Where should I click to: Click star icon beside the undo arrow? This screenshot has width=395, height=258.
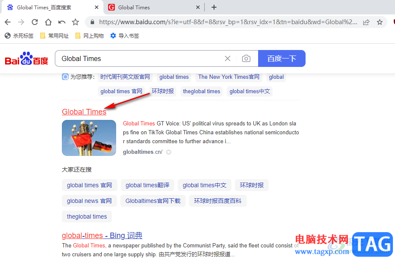click(75, 22)
